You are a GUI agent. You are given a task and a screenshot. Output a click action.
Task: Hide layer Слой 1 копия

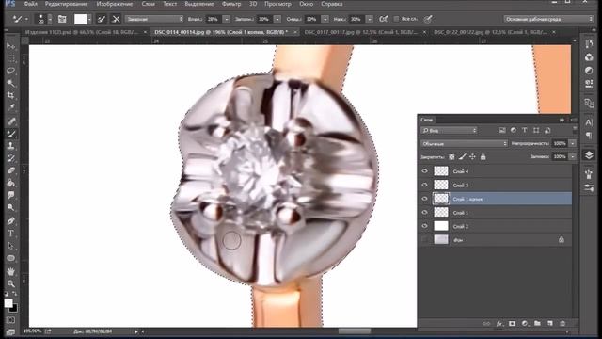pyautogui.click(x=424, y=199)
